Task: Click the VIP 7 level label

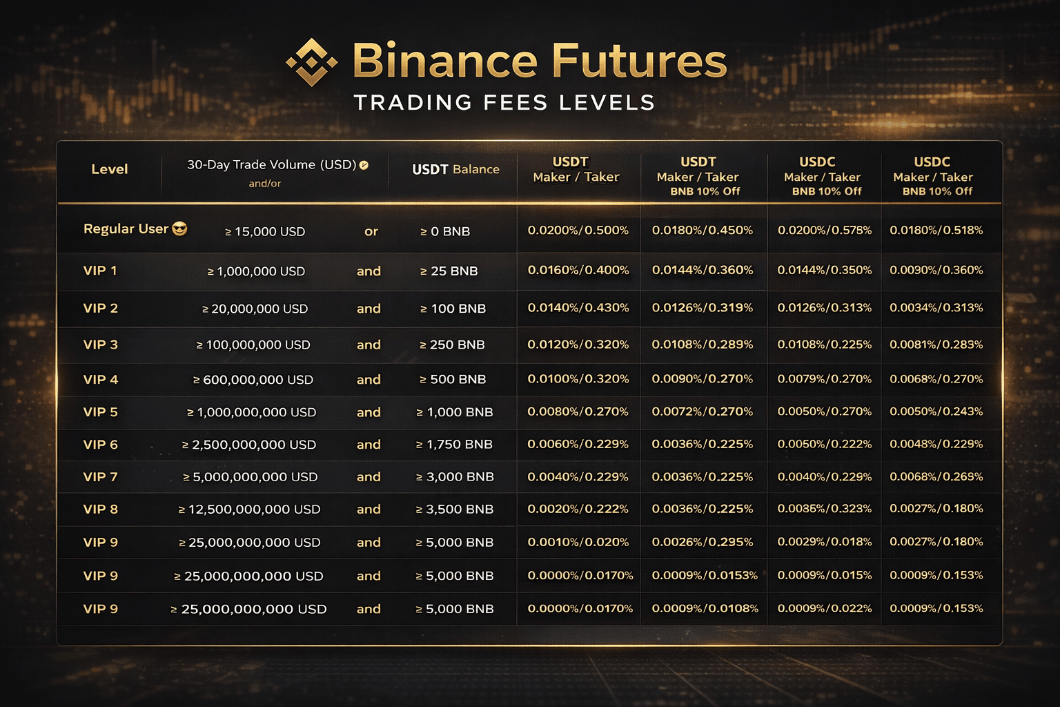Action: 100,477
